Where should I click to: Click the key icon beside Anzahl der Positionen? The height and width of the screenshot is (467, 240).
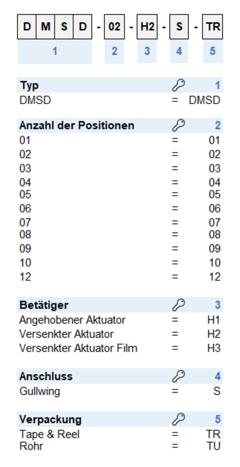(x=178, y=125)
